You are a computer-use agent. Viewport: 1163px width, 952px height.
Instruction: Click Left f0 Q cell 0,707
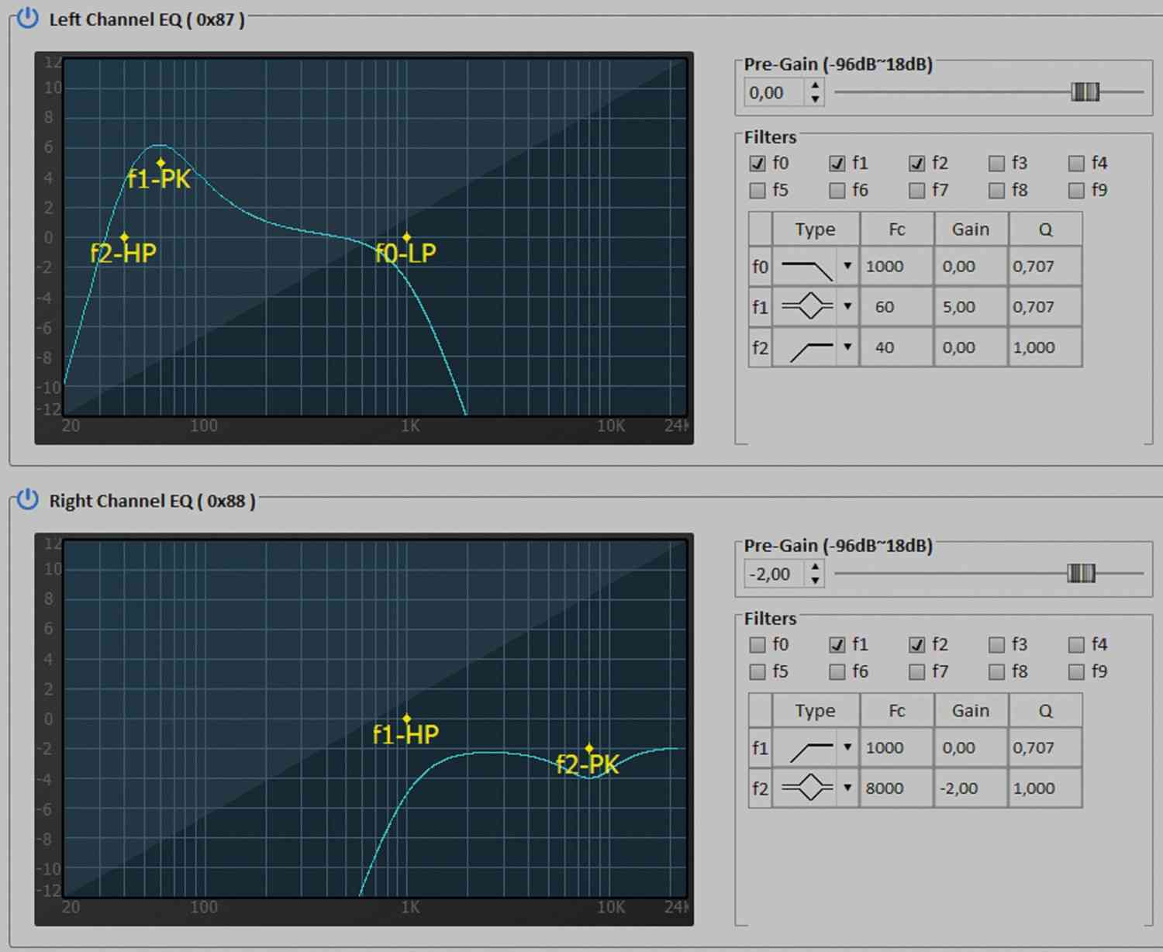pyautogui.click(x=1045, y=267)
